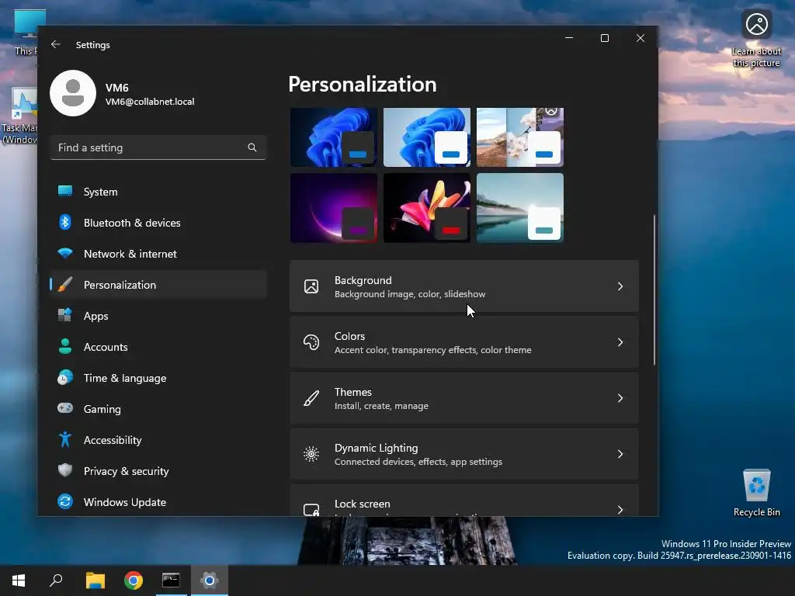
Task: Open the System settings category
Action: pyautogui.click(x=158, y=192)
